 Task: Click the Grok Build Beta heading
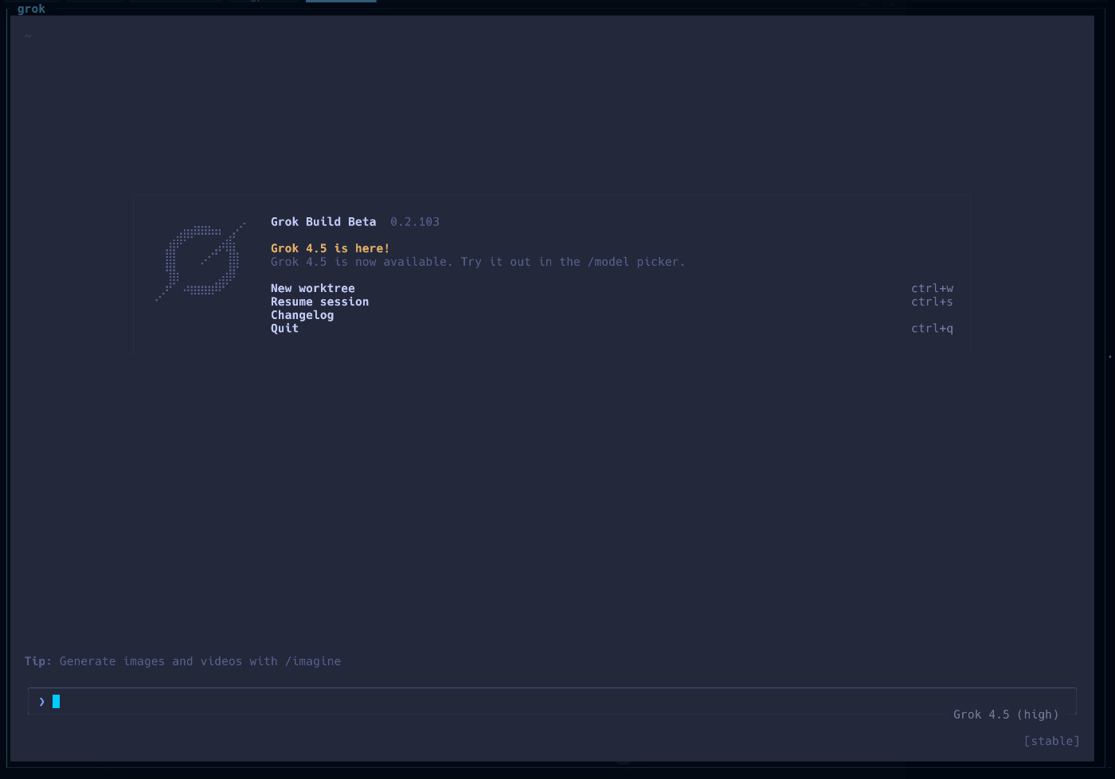tap(323, 222)
